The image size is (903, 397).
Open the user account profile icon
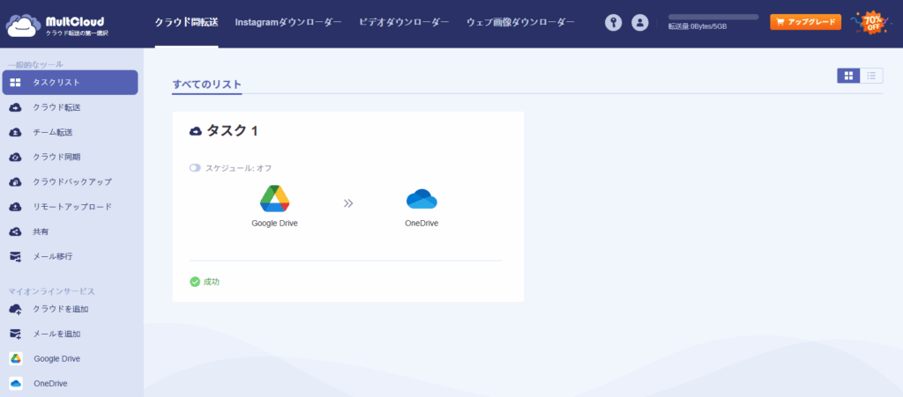point(640,23)
